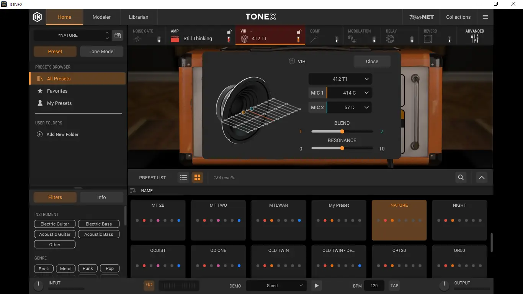Switch to the Home tab
The image size is (523, 294).
pyautogui.click(x=64, y=17)
